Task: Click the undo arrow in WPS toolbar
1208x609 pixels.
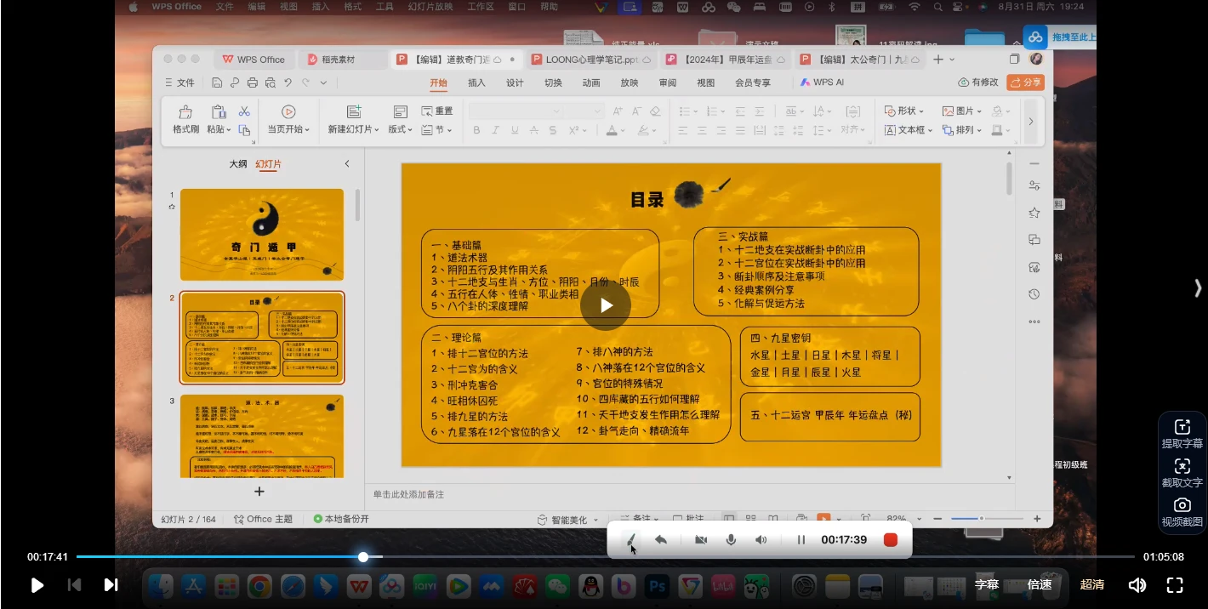Action: tap(288, 83)
